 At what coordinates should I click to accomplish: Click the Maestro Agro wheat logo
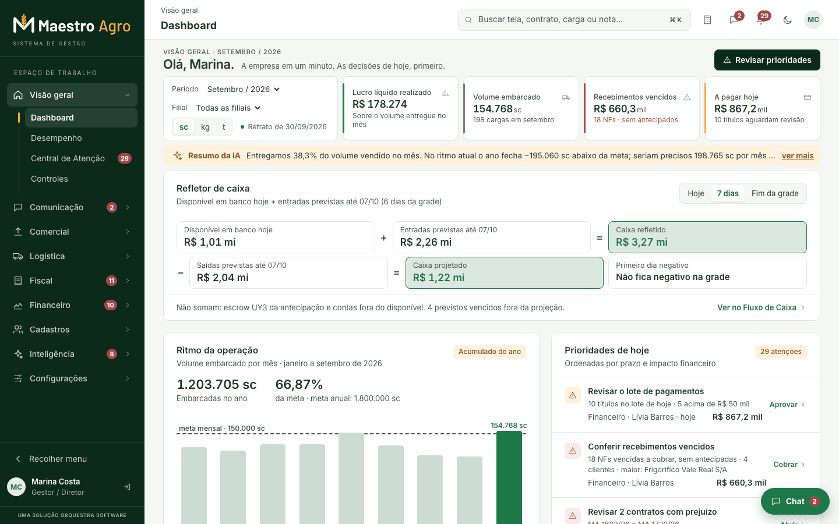(x=24, y=23)
